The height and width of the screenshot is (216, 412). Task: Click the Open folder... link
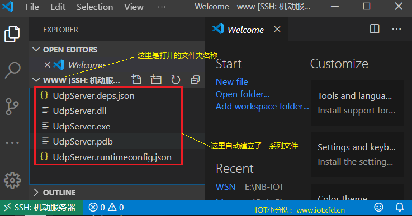tap(243, 94)
